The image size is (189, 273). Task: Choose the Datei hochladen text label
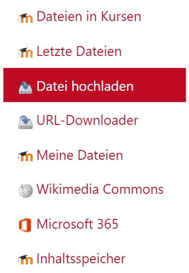coord(85,86)
